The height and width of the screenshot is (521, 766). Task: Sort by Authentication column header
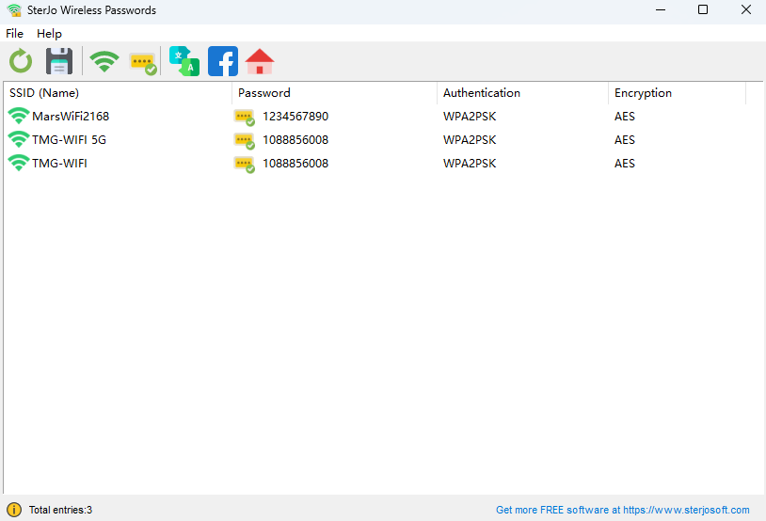[522, 93]
